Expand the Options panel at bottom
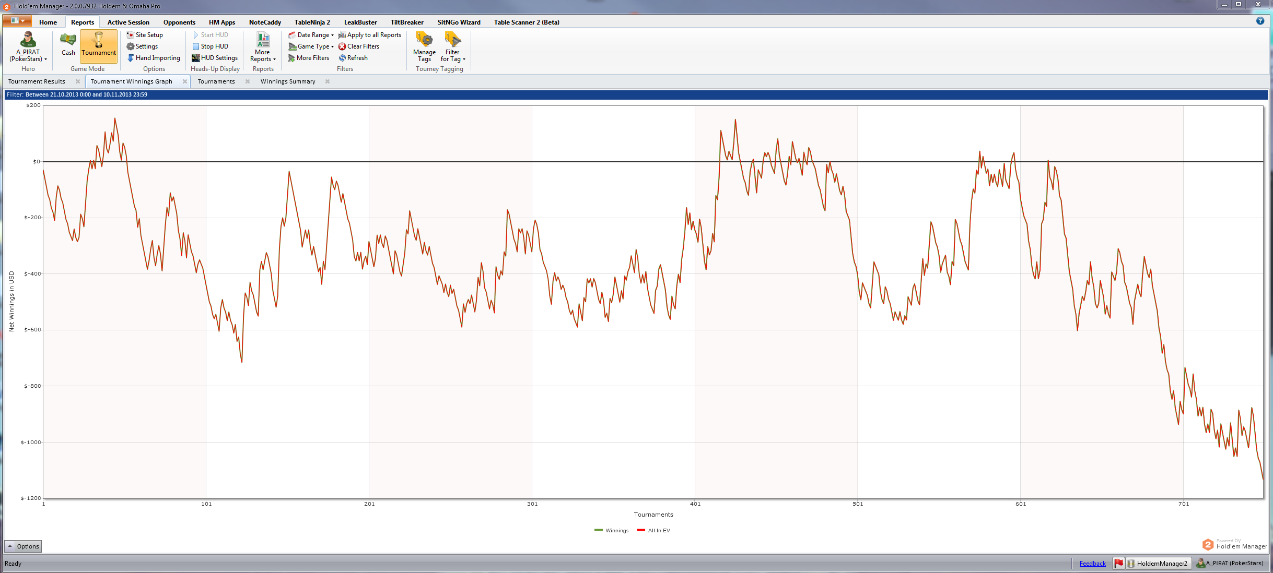Screen dimensions: 1273x573 pos(23,546)
